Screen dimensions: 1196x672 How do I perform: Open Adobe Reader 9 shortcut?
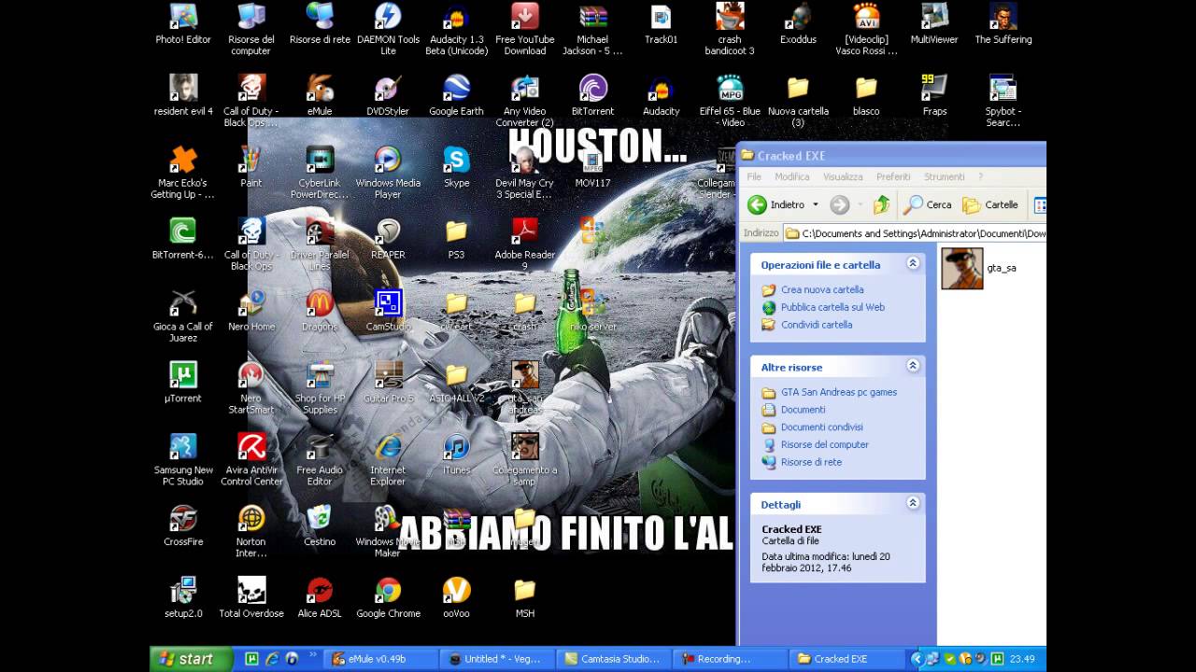(x=524, y=231)
